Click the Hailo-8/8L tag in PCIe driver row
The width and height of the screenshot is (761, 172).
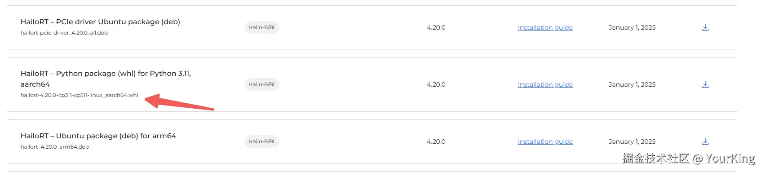262,27
